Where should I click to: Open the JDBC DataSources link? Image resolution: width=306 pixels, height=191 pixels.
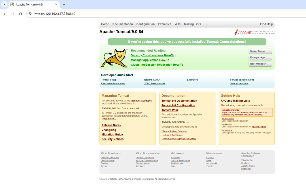tap(155, 83)
